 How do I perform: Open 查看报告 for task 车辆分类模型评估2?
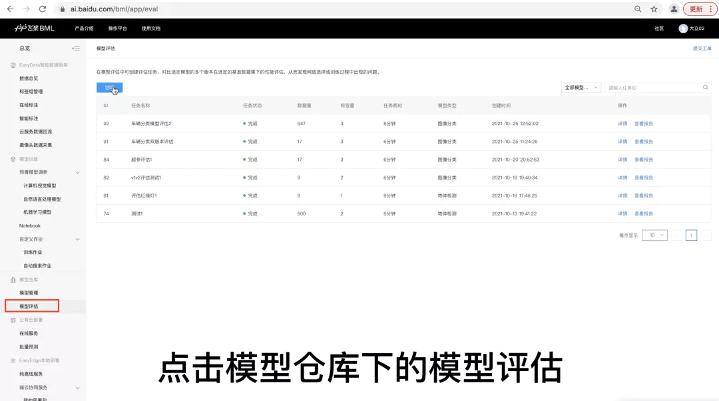coord(643,124)
